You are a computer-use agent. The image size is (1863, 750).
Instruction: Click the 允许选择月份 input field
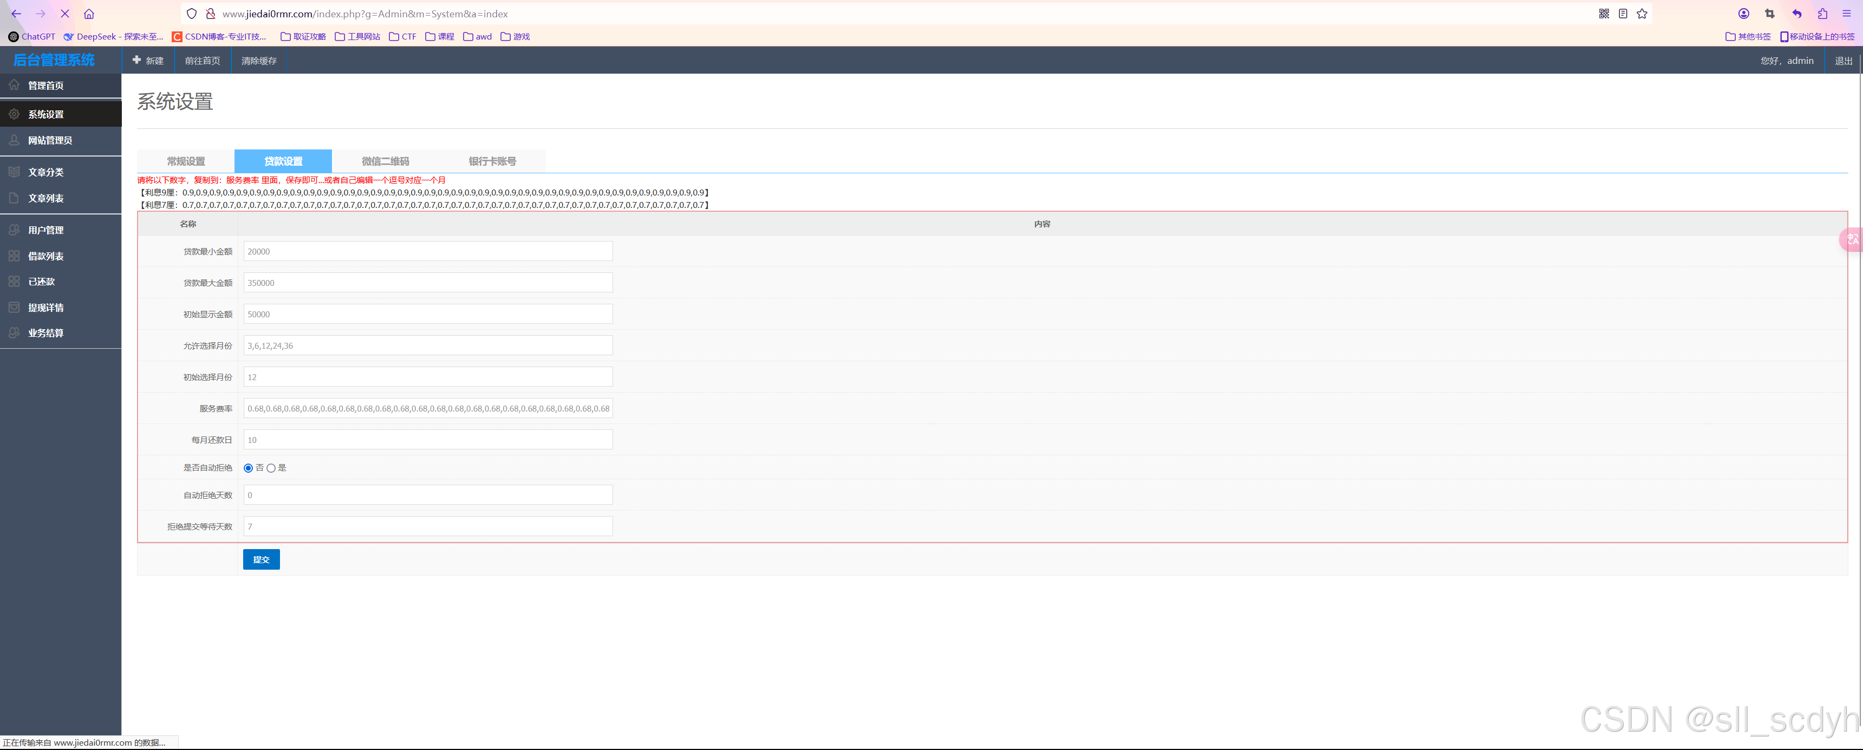point(428,345)
